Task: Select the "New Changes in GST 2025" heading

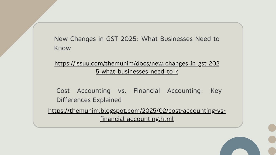Action: click(137, 43)
